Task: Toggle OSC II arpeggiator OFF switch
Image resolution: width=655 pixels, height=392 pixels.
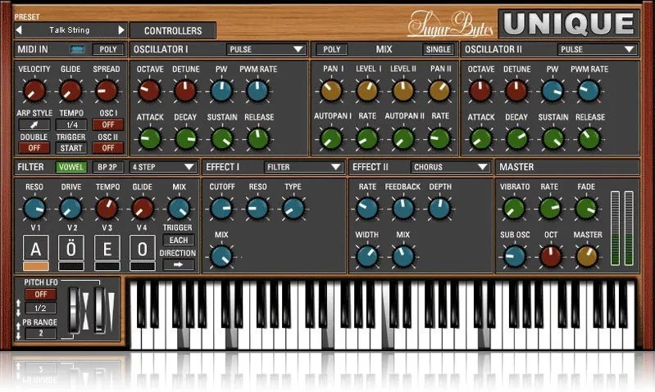Action: [107, 147]
